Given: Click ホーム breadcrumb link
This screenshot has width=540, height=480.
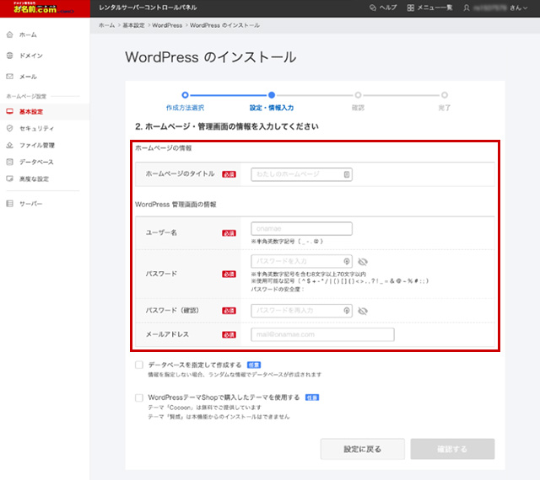Looking at the screenshot, I should point(106,25).
